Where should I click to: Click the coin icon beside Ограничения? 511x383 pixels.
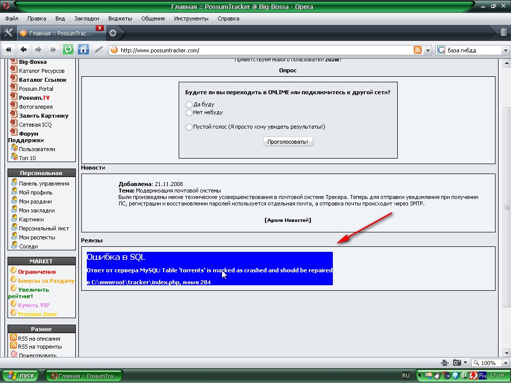point(13,270)
